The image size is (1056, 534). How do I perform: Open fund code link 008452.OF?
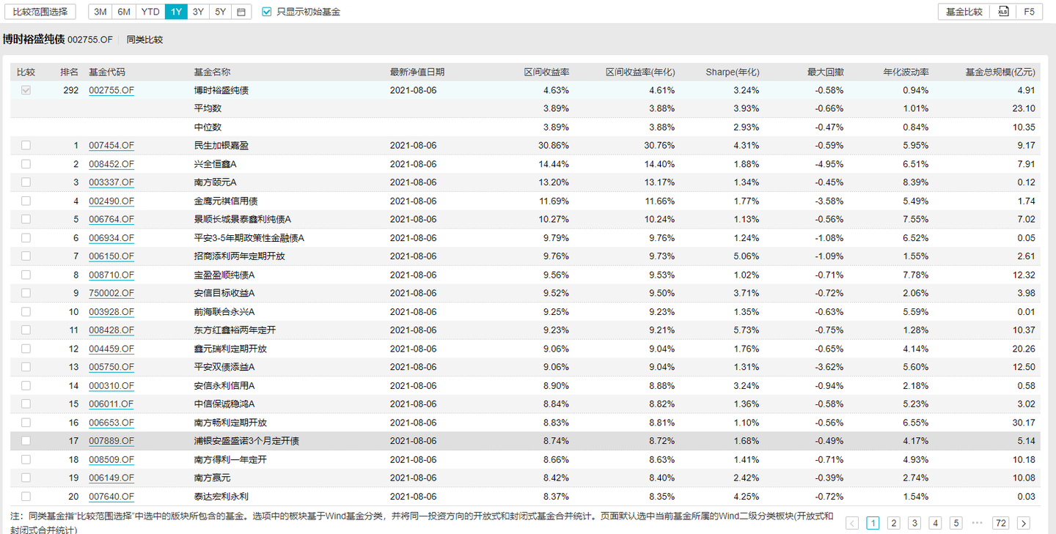pyautogui.click(x=111, y=164)
